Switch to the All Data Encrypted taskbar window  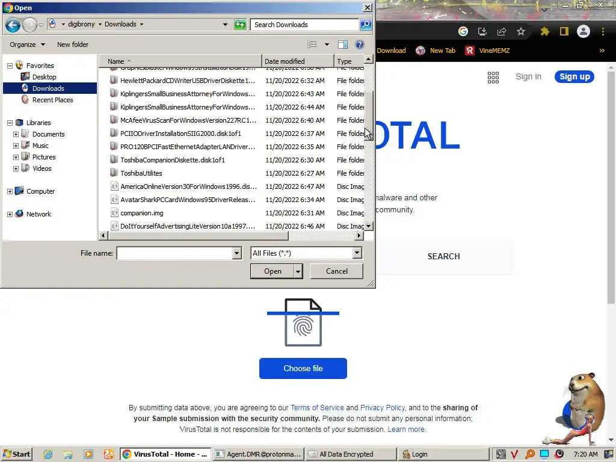tap(351, 454)
